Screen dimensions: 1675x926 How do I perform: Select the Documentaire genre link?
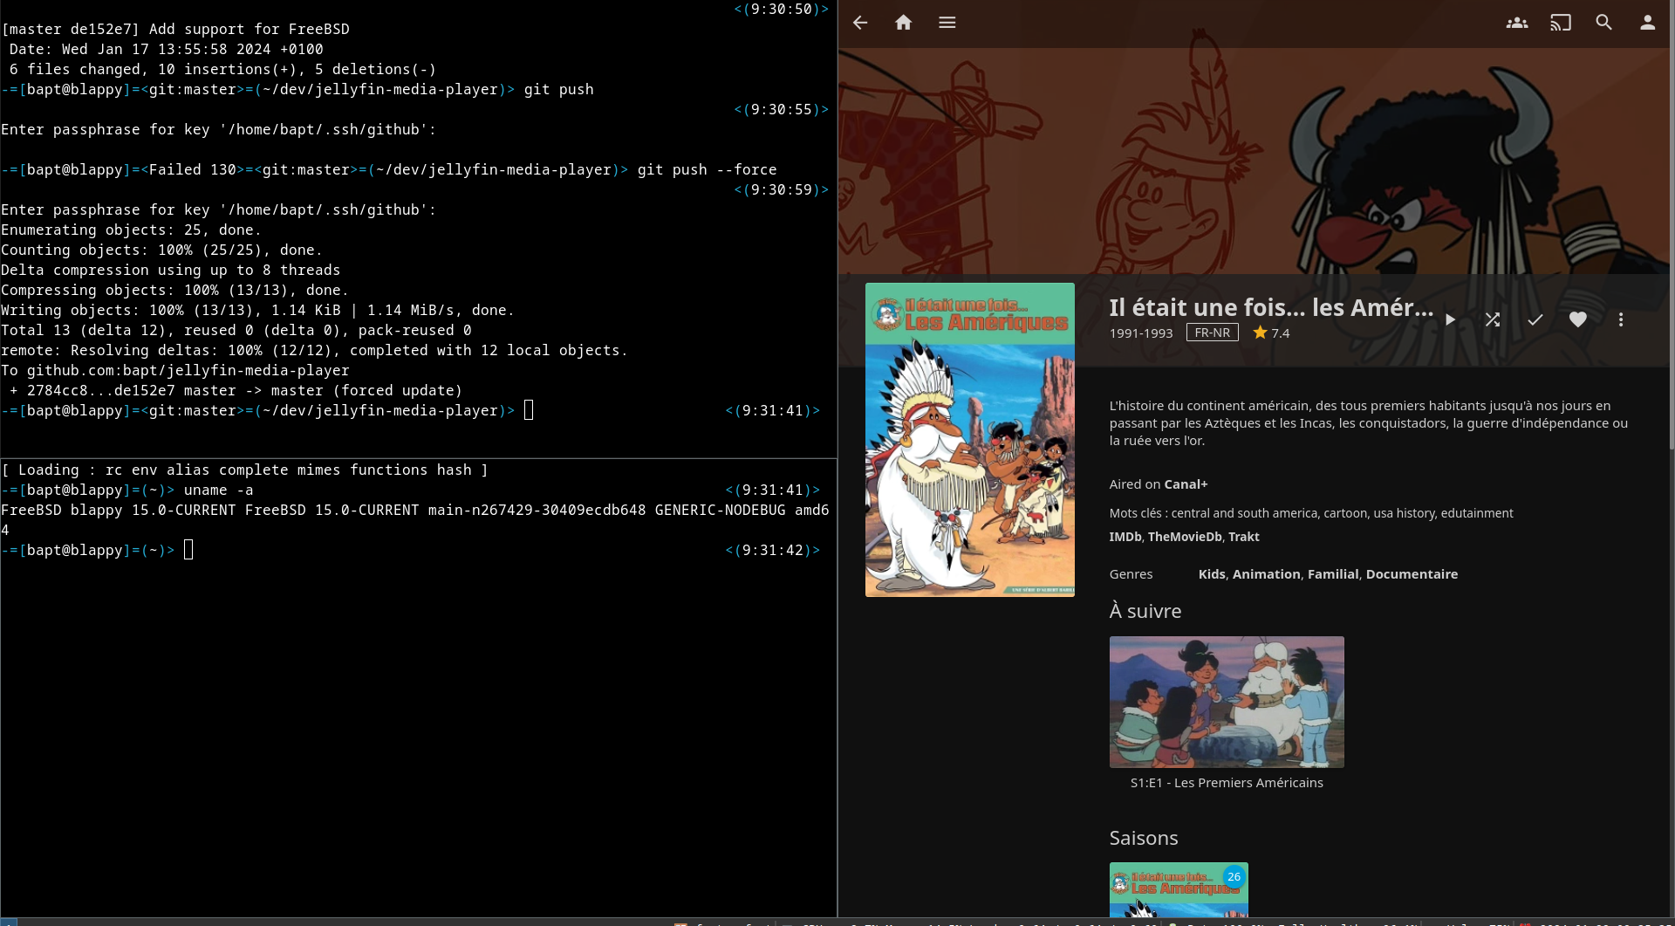point(1412,574)
